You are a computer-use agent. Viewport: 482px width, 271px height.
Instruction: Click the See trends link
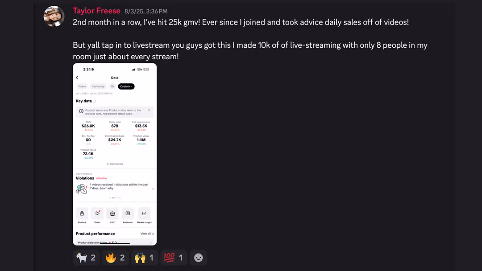point(115,164)
